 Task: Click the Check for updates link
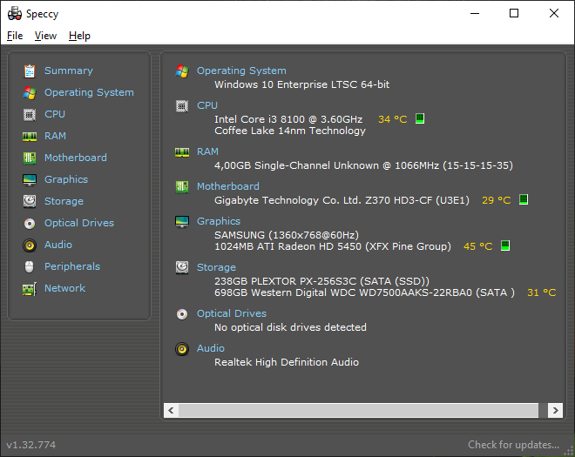513,445
